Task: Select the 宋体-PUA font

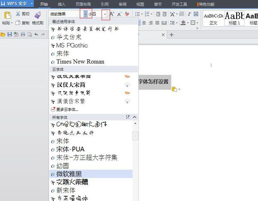Action: click(91, 149)
